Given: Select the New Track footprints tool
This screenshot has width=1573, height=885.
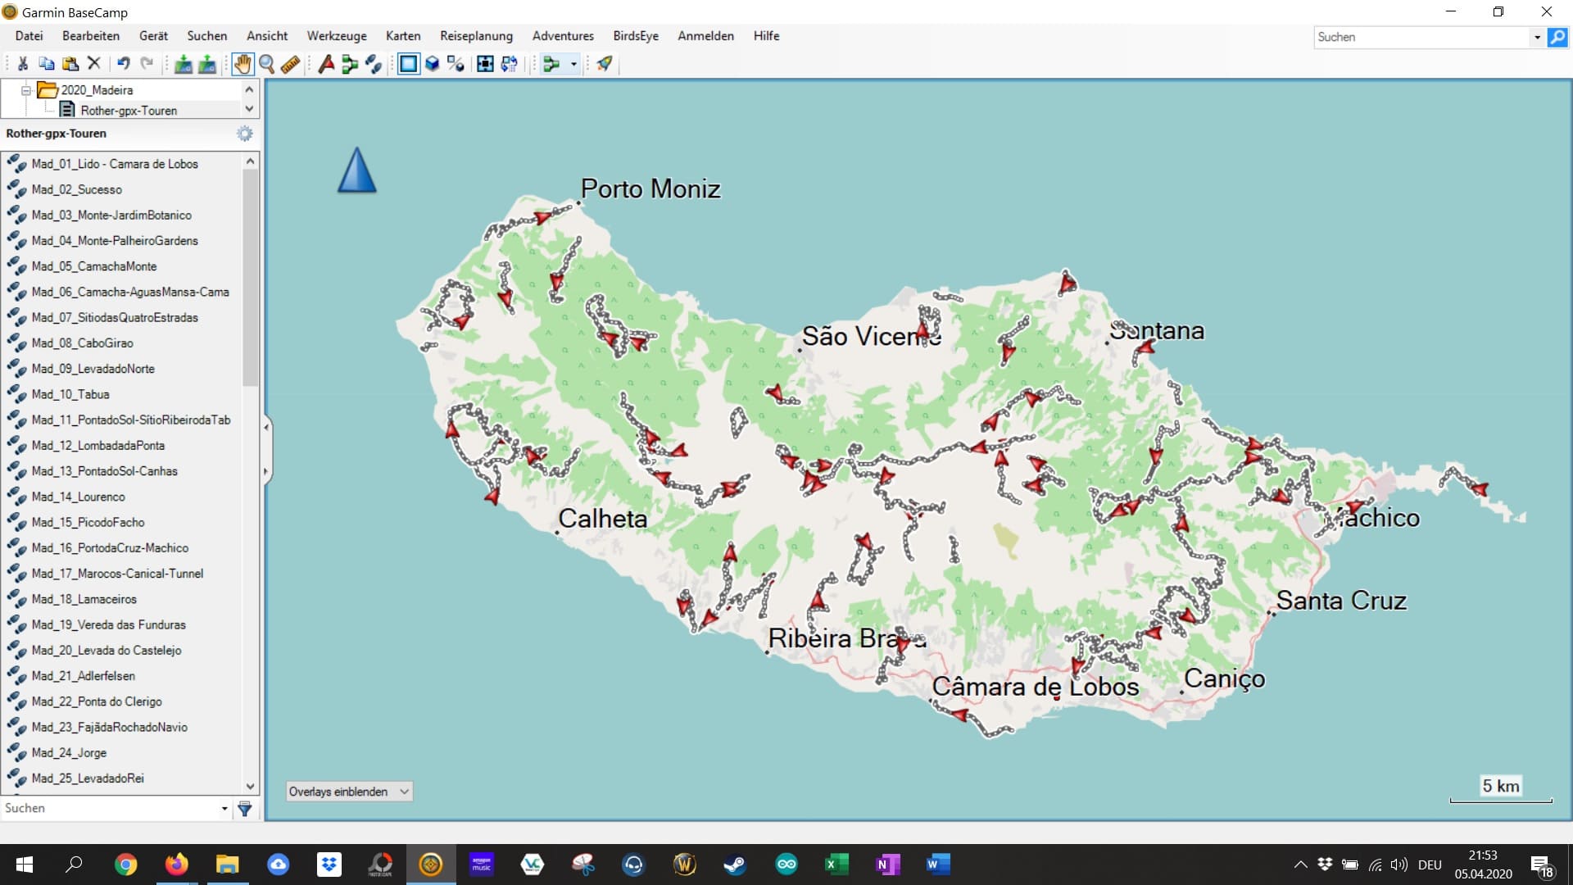Looking at the screenshot, I should coord(374,64).
